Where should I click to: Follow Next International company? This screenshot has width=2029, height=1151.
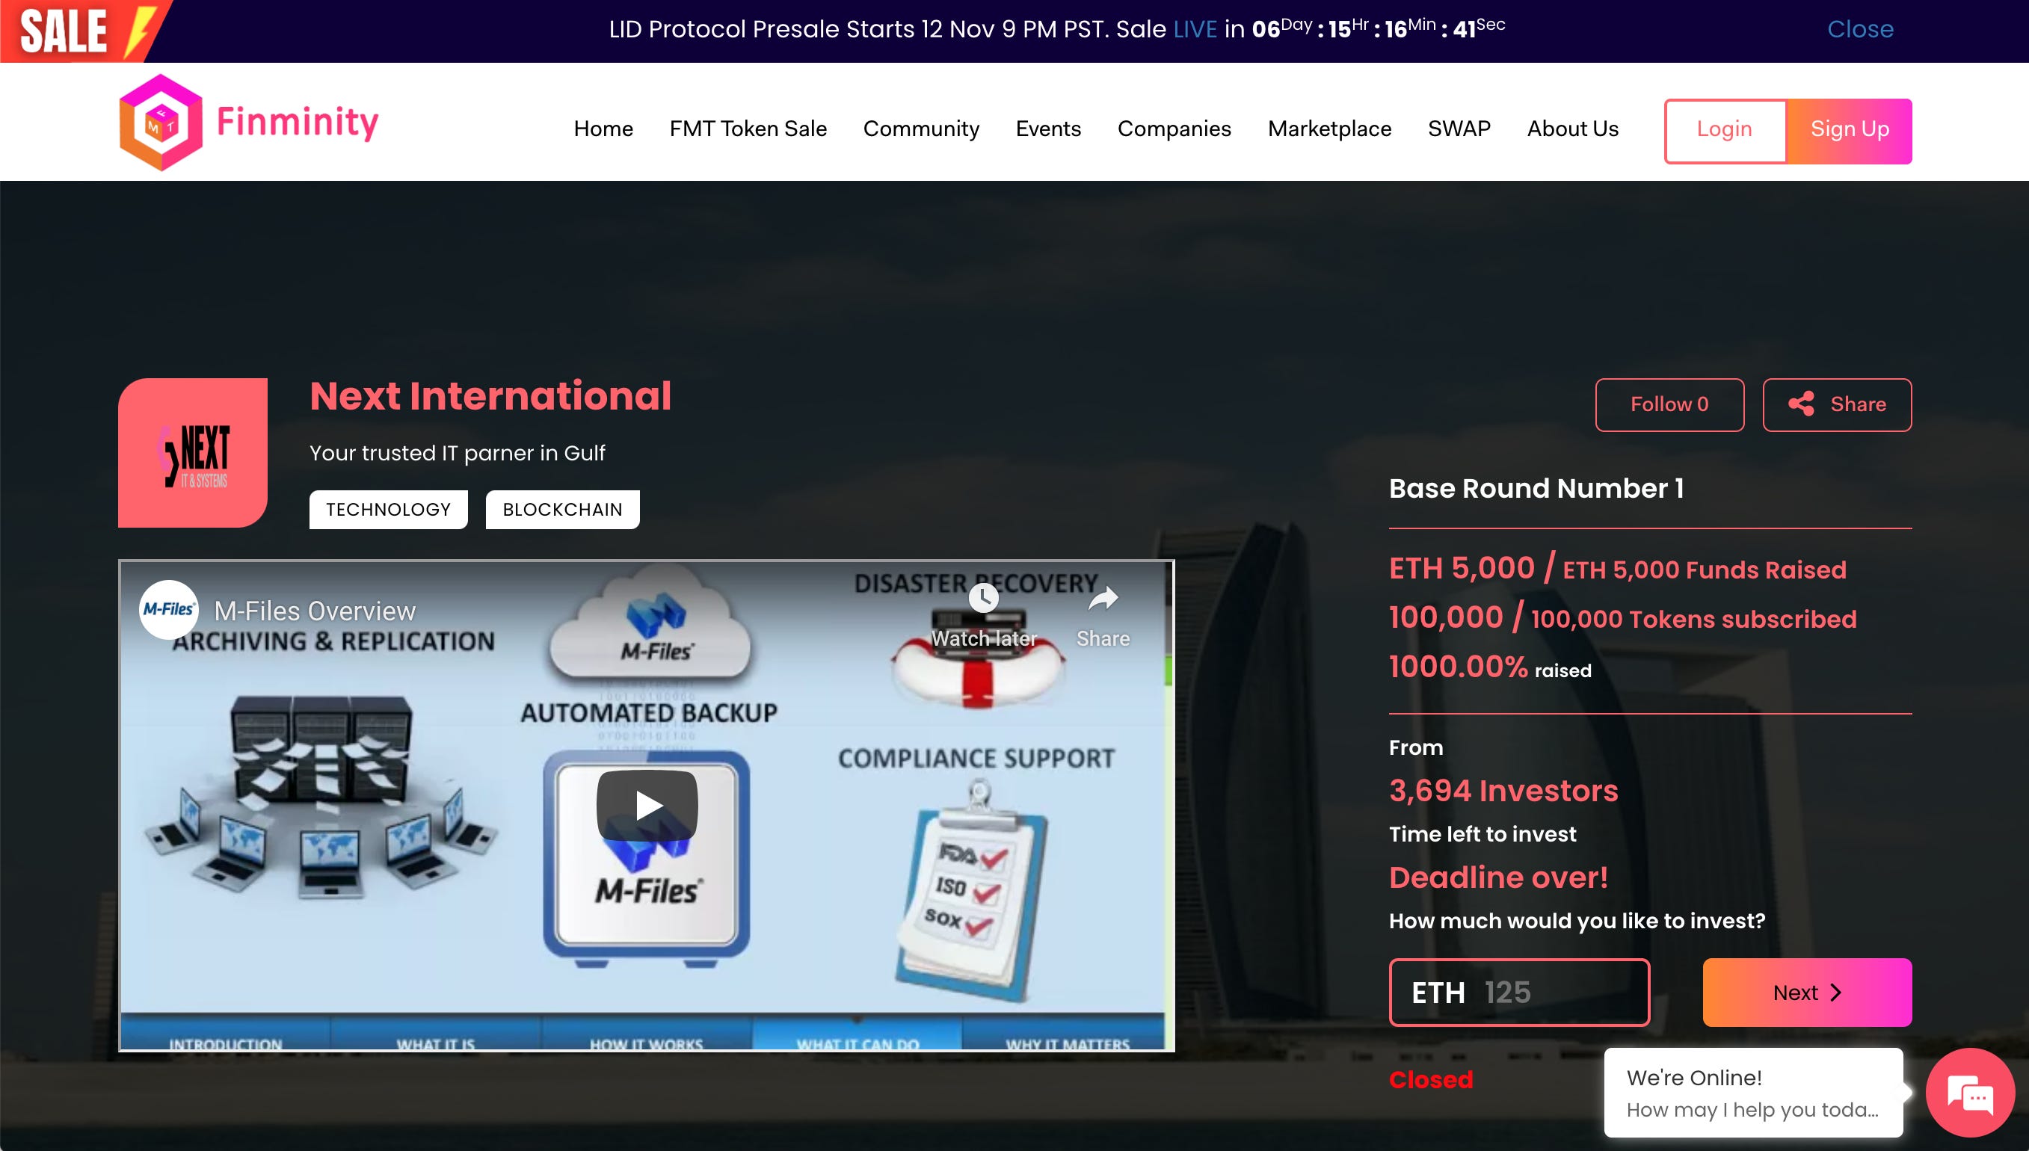[x=1669, y=405]
